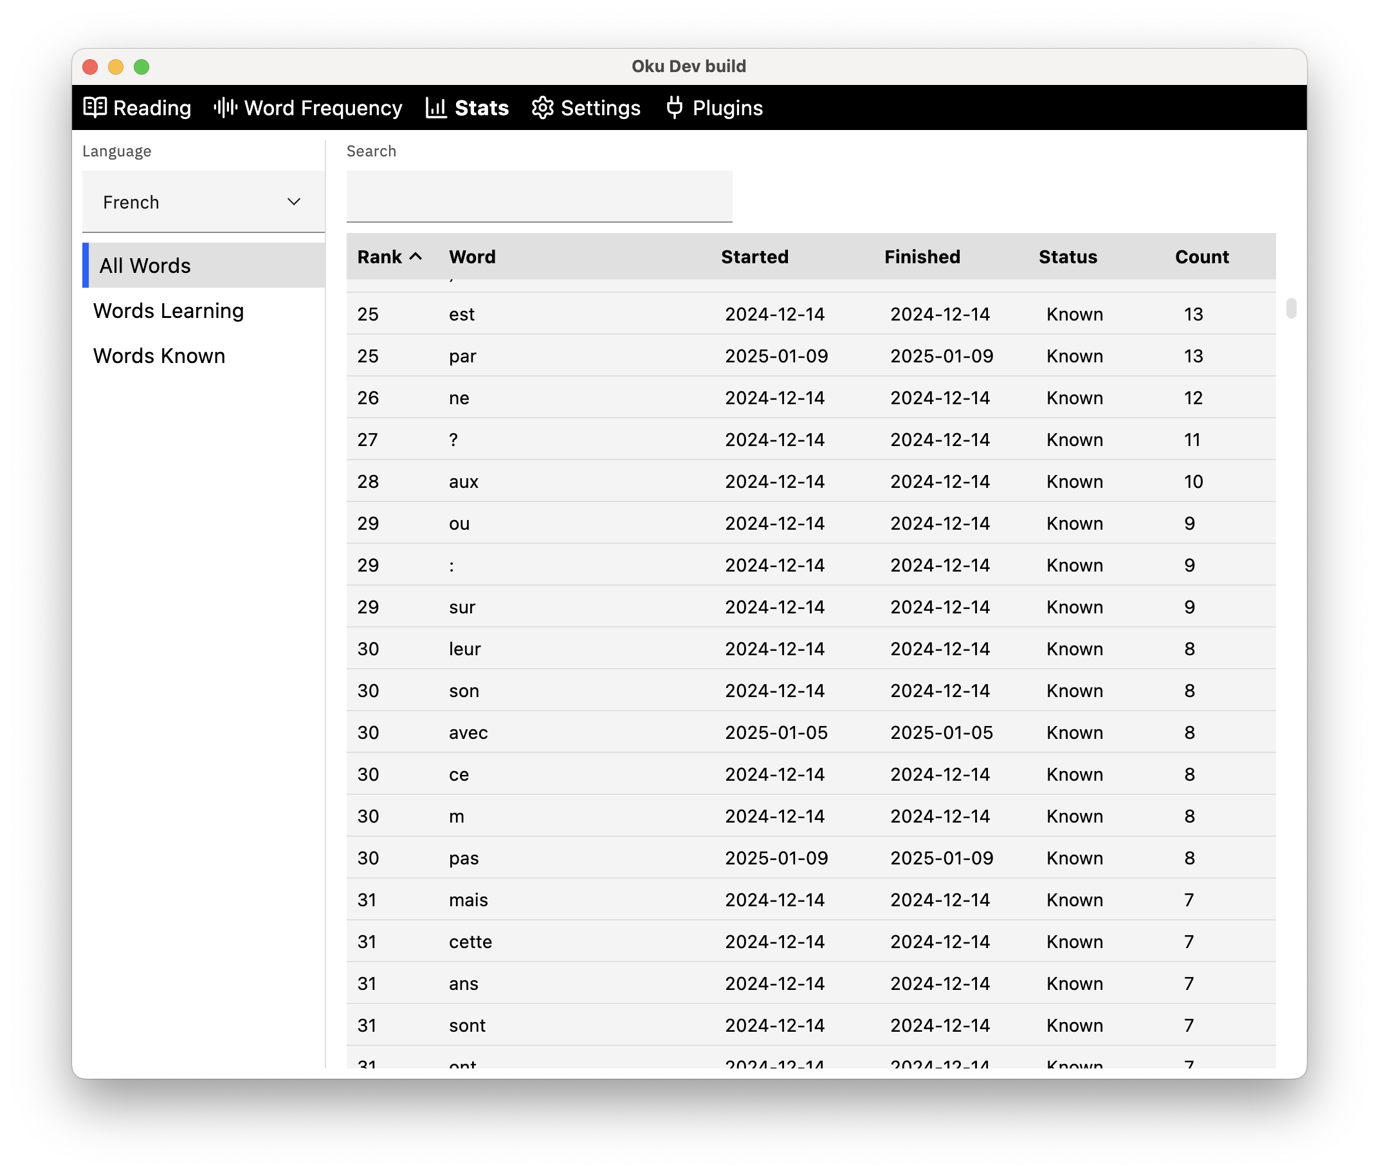
Task: Open the Plugins tab
Action: [x=713, y=107]
